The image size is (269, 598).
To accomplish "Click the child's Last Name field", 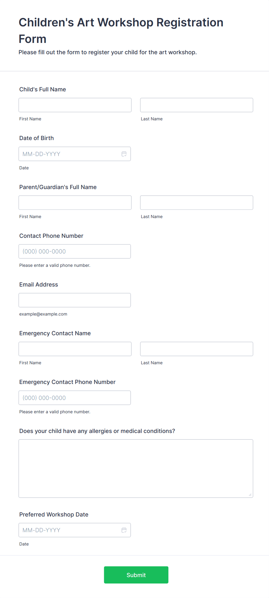I will click(197, 105).
